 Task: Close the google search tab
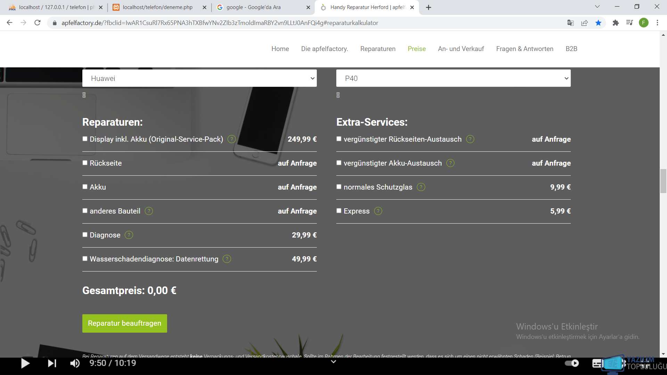click(x=308, y=7)
